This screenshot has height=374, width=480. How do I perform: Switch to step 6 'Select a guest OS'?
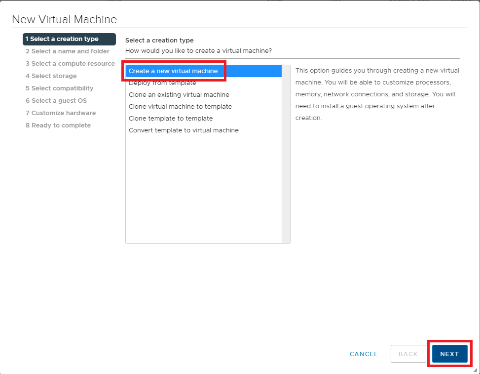(56, 101)
